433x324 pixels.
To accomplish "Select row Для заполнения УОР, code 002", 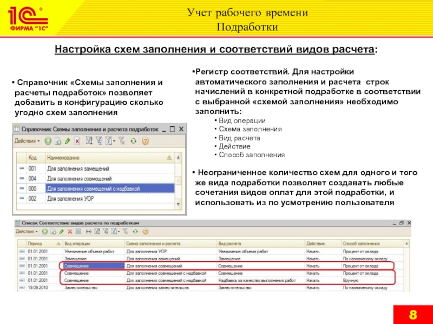I will (96, 199).
